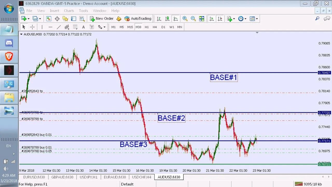Click the Periods clock icon
The width and height of the screenshot is (332, 187).
[x=241, y=18]
